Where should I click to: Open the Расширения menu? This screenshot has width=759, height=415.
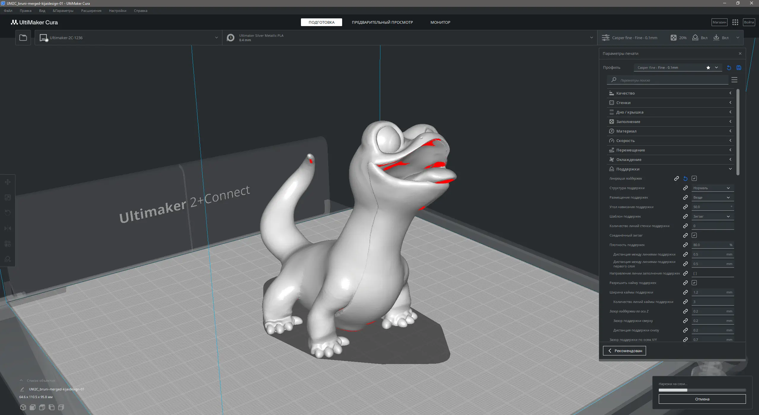pyautogui.click(x=91, y=11)
